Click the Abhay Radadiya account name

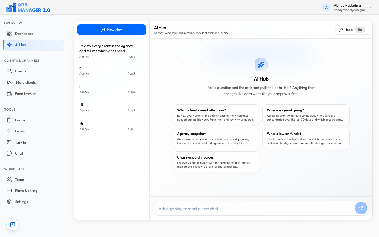347,5
